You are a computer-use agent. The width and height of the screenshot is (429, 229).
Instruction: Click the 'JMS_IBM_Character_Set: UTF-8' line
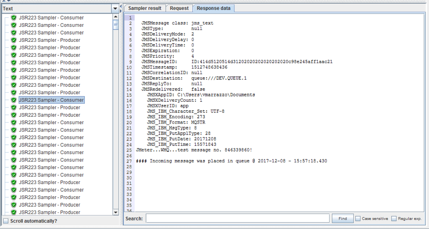[x=186, y=111]
